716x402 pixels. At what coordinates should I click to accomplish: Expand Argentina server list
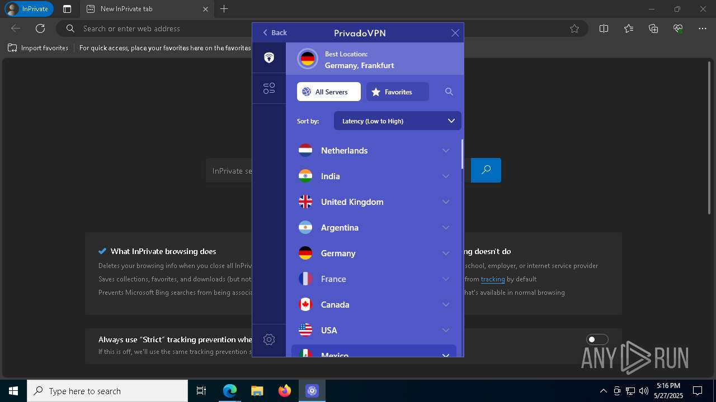pos(446,227)
